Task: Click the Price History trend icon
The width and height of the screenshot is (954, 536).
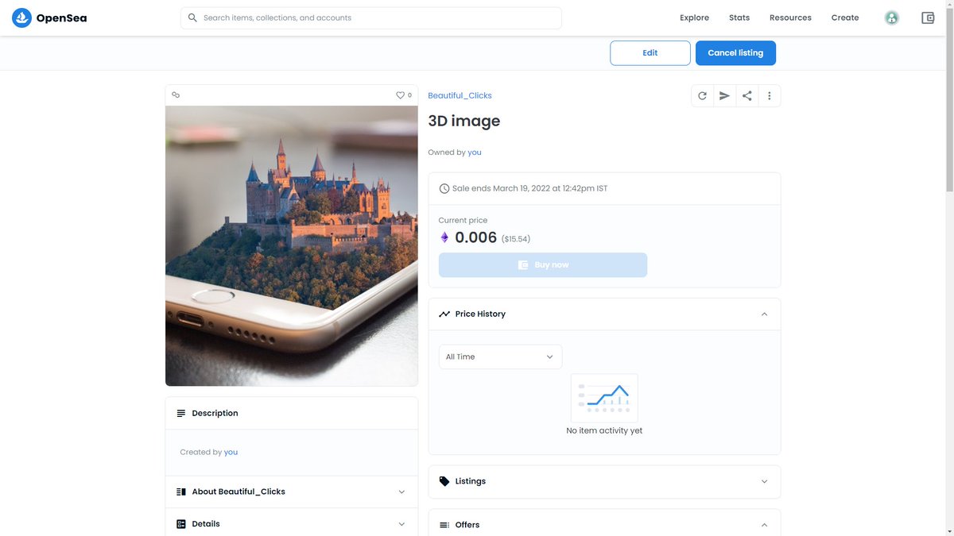Action: point(444,314)
